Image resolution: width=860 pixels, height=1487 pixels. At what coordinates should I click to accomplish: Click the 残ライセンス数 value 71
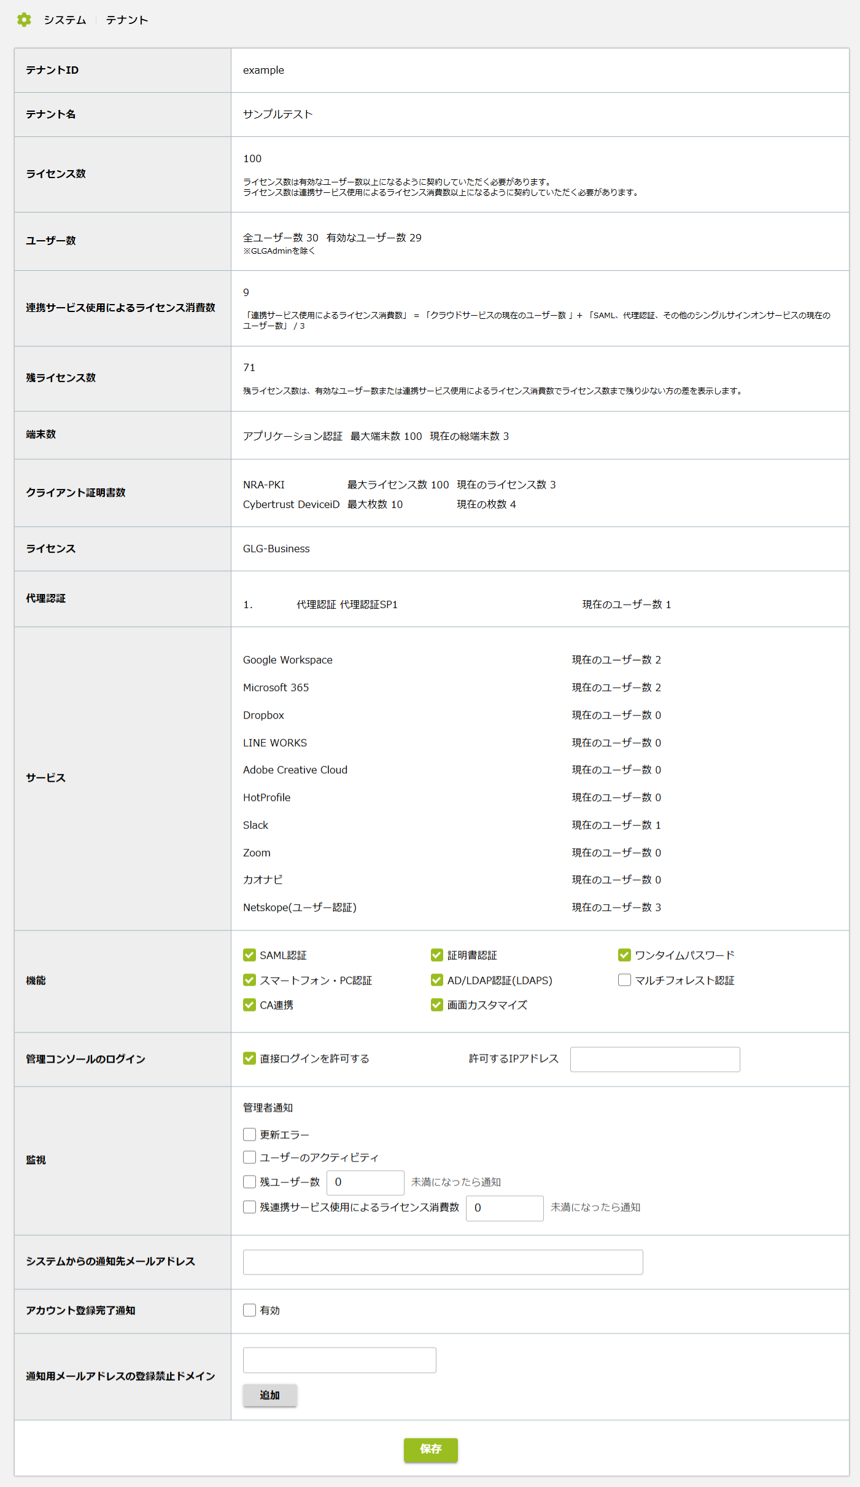(249, 367)
